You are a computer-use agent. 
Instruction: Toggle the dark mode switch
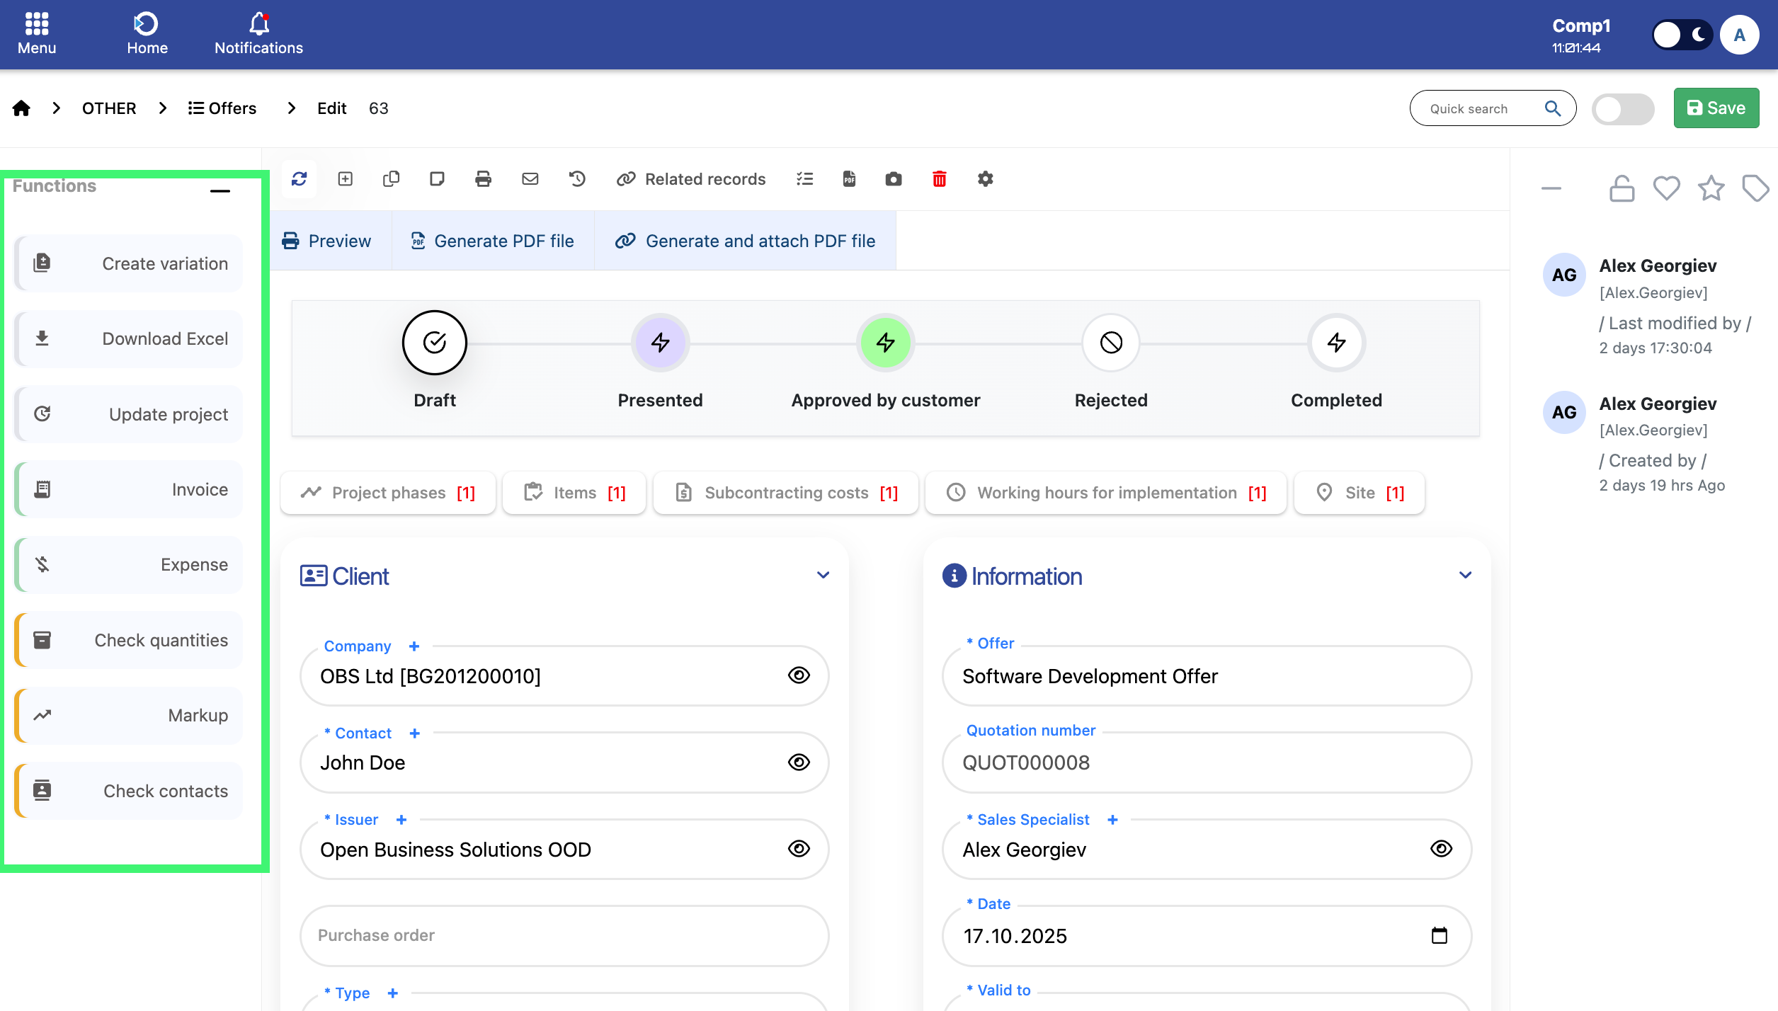pos(1682,35)
